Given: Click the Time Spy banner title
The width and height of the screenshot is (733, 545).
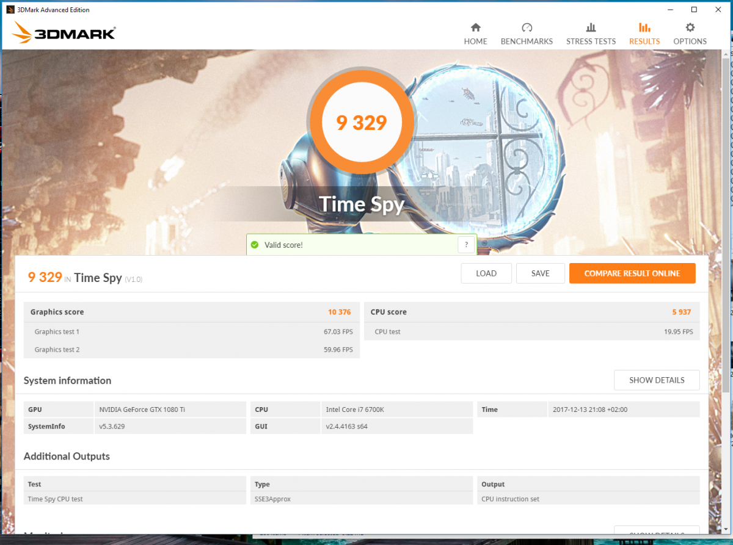Looking at the screenshot, I should point(362,204).
